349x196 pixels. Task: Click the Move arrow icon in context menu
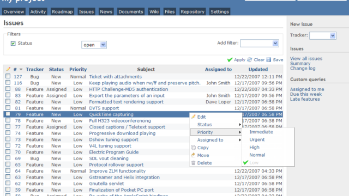[193, 155]
